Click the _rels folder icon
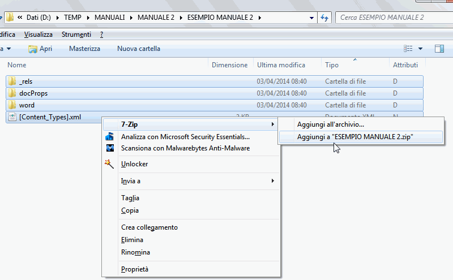The image size is (453, 280). (x=12, y=81)
